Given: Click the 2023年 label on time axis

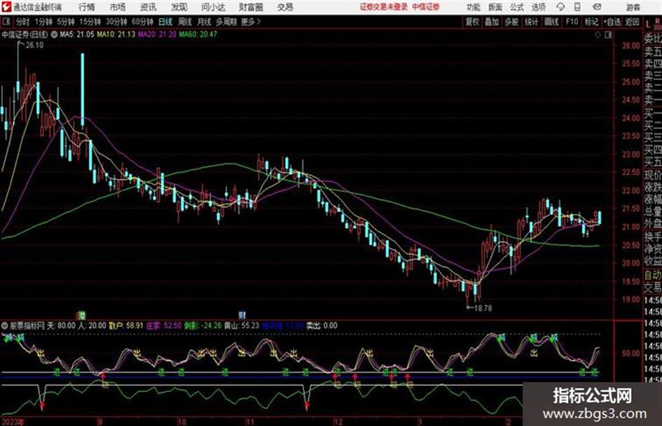Looking at the screenshot, I should click(14, 422).
